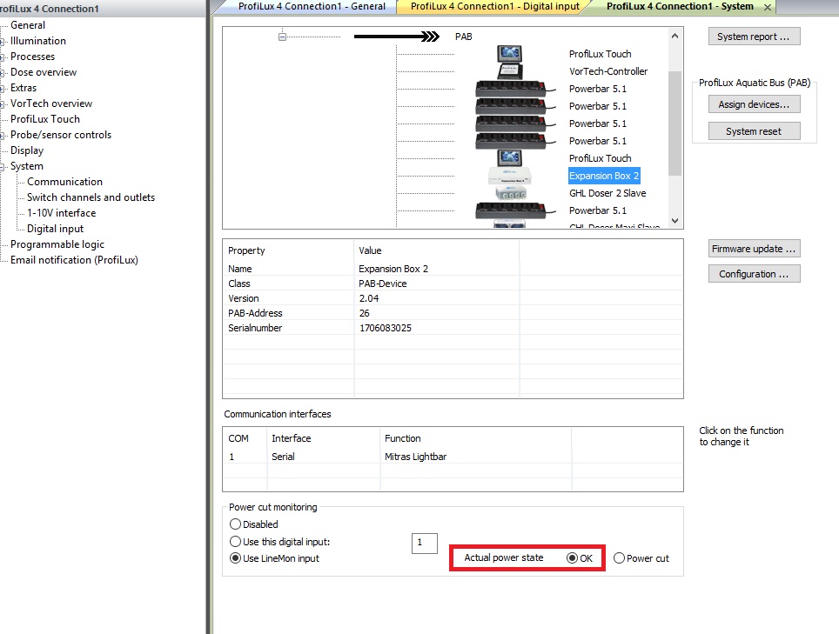Open Display in the navigation tree

pyautogui.click(x=27, y=150)
